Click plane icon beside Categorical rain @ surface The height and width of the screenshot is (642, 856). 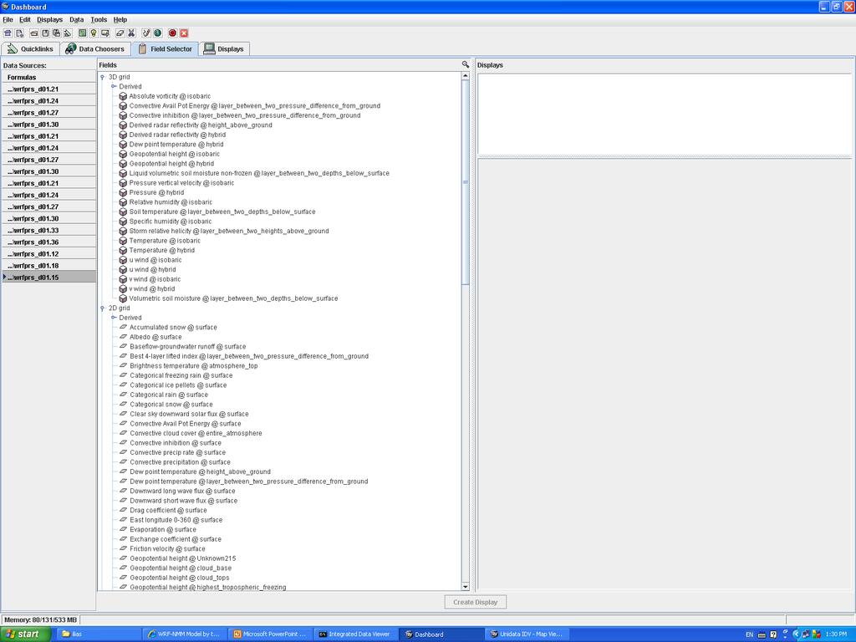coord(124,395)
